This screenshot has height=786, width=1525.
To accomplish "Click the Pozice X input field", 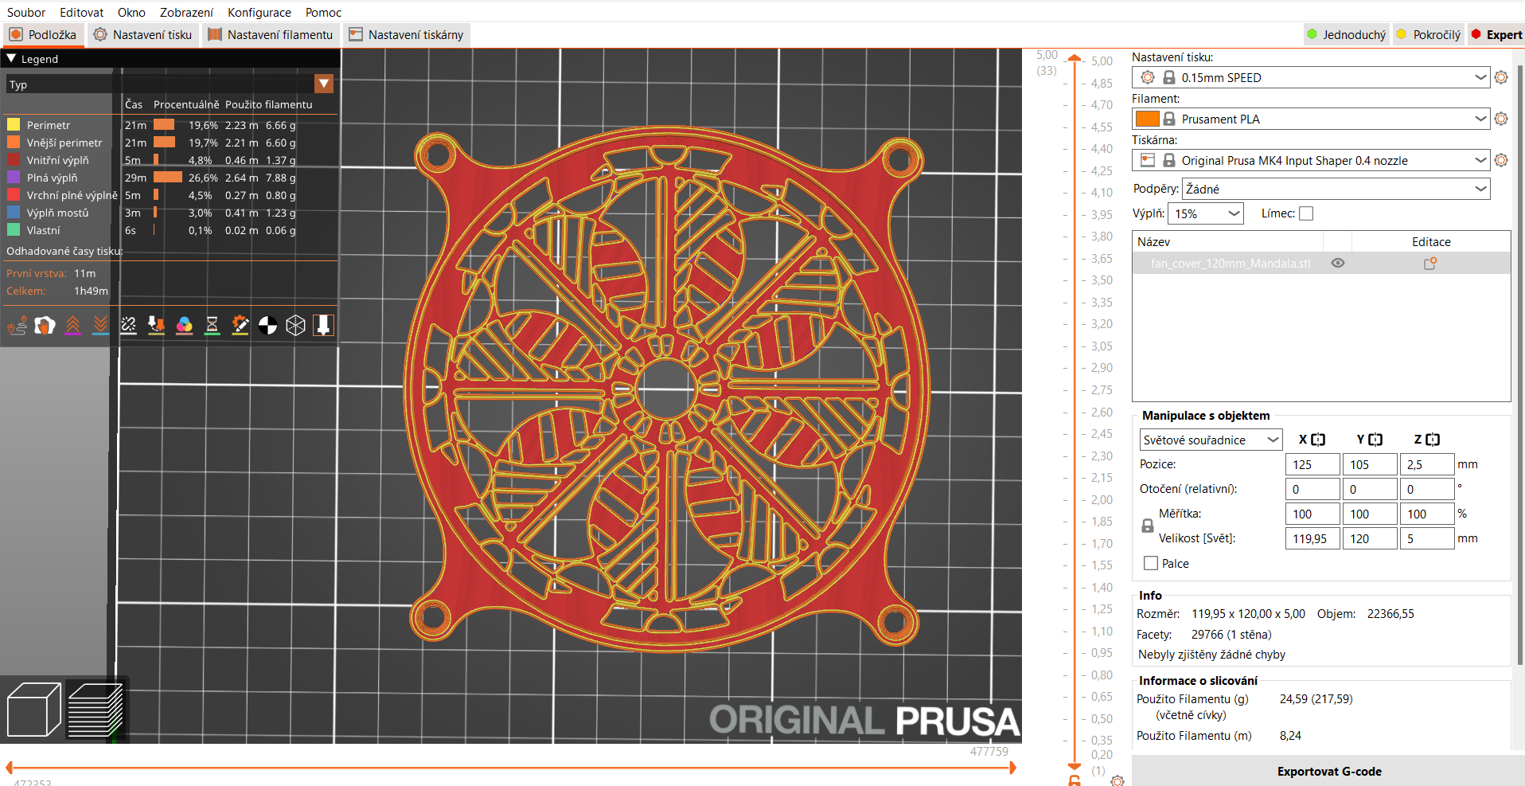I will [1312, 464].
